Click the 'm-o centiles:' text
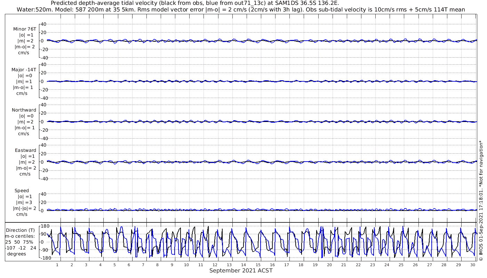 [20, 236]
